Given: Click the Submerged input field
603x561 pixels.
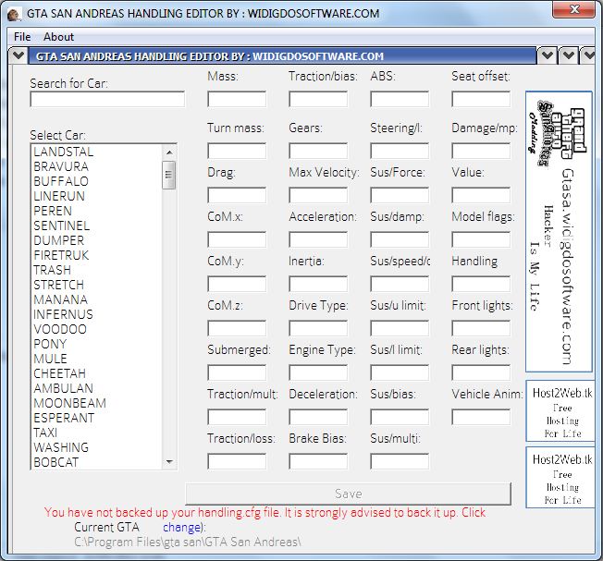Looking at the screenshot, I should pyautogui.click(x=237, y=372).
